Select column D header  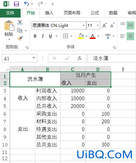coord(98,69)
